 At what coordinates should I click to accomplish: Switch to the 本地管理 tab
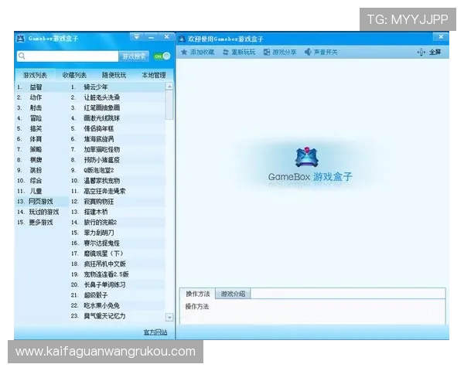154,75
